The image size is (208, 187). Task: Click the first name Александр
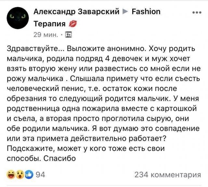55,12
